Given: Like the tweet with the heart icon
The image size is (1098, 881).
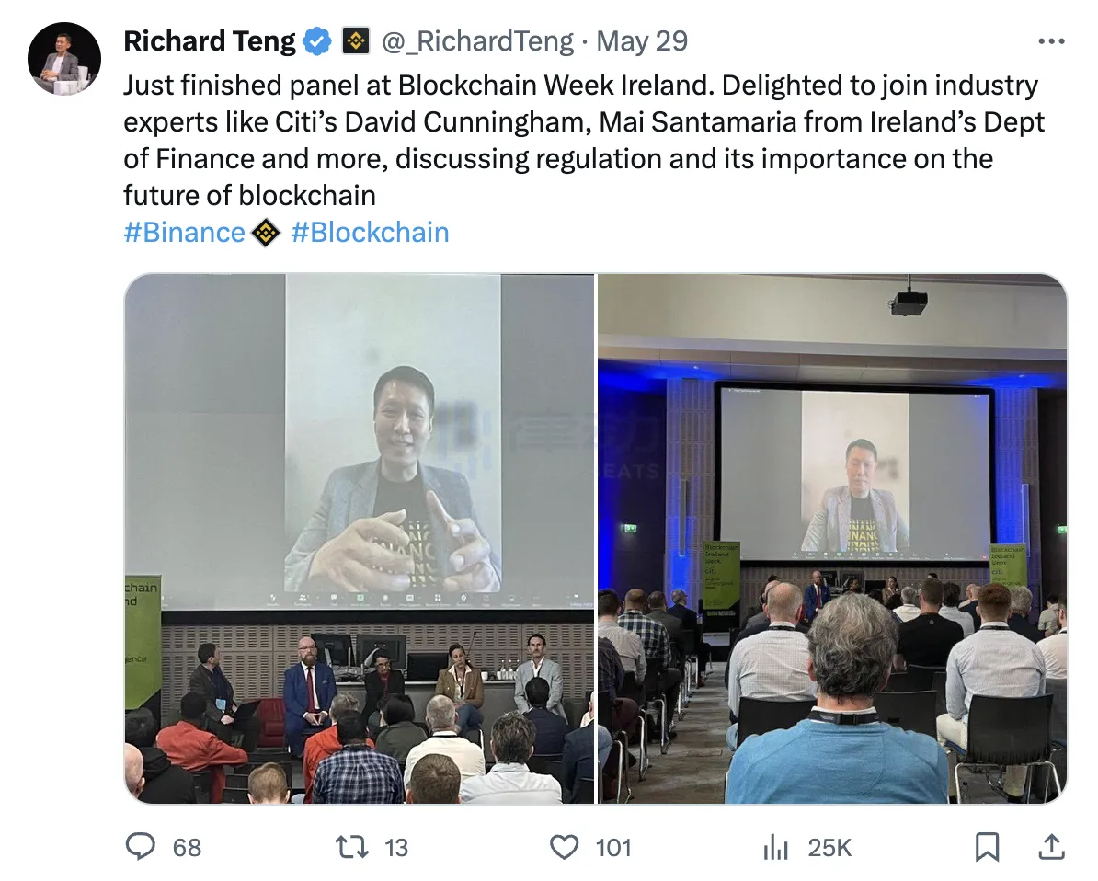Looking at the screenshot, I should (564, 847).
